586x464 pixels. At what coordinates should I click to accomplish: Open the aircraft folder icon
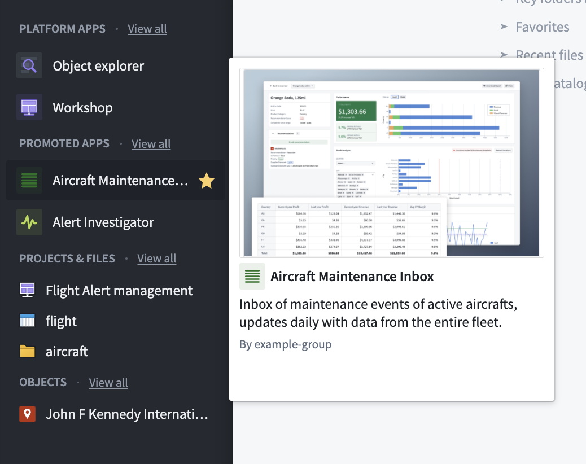point(27,351)
